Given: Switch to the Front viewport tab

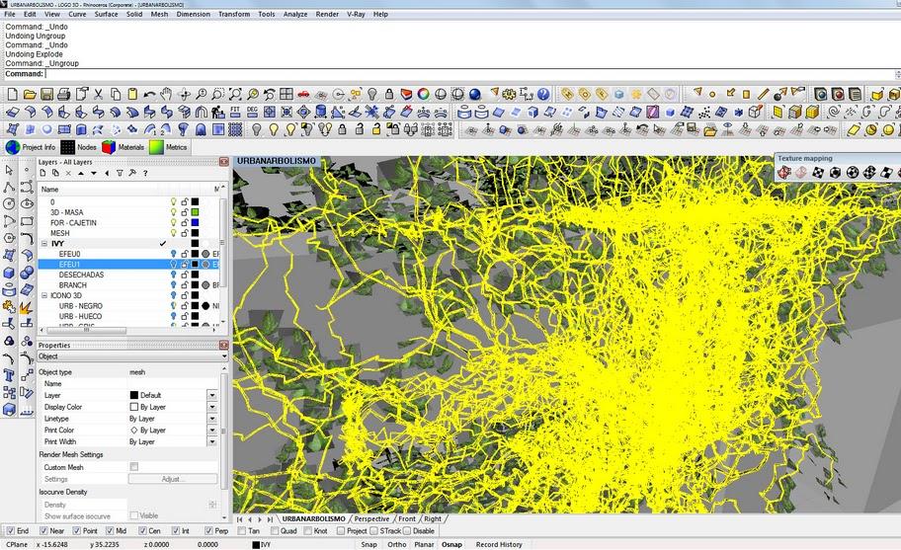Looking at the screenshot, I should (407, 519).
